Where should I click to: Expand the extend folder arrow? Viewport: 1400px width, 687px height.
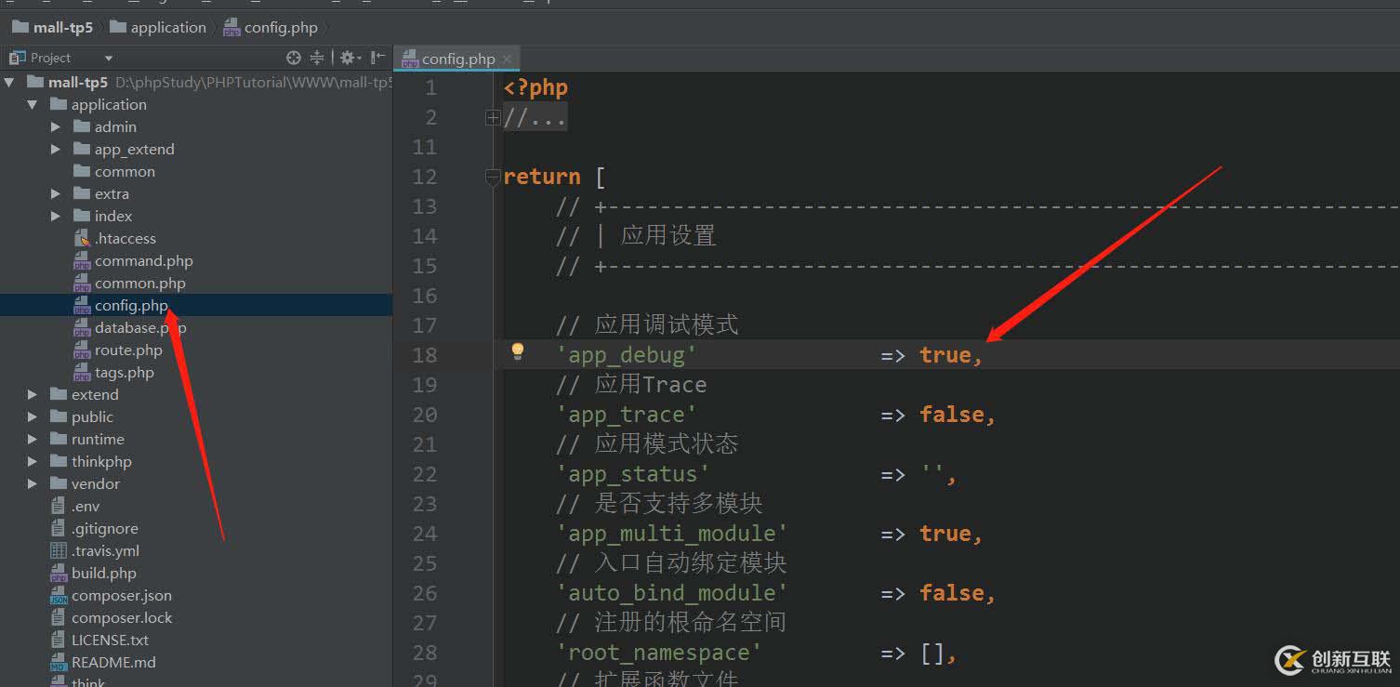33,394
